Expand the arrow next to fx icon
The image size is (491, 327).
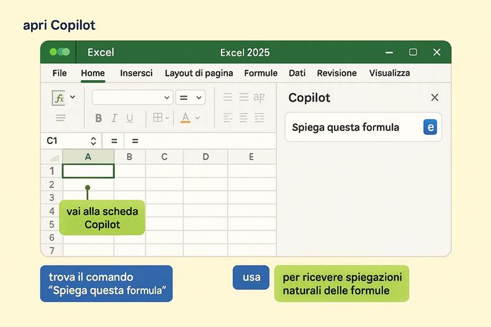coord(73,97)
